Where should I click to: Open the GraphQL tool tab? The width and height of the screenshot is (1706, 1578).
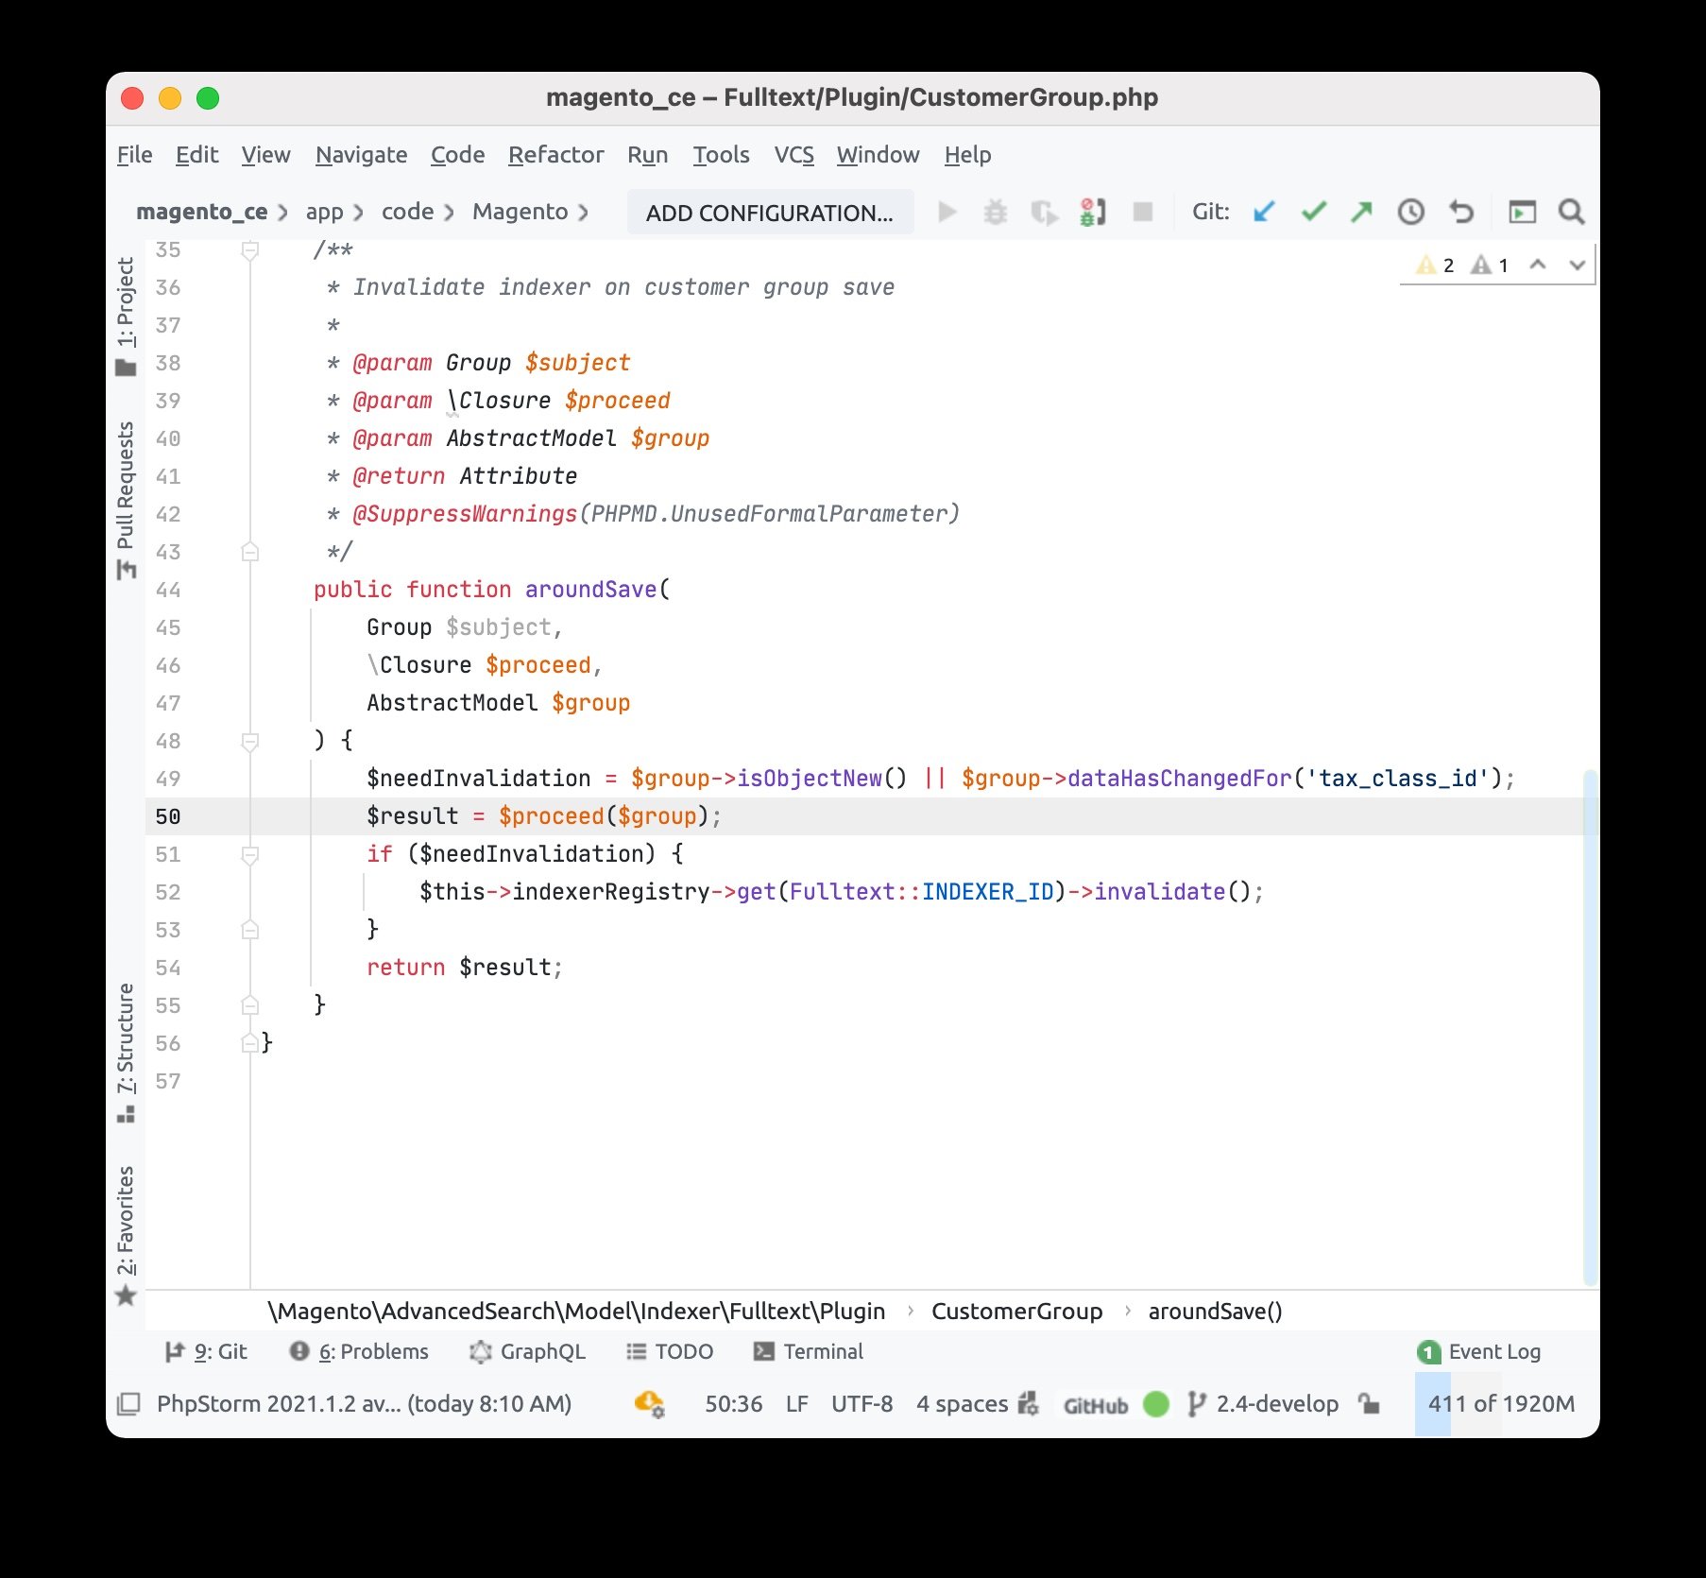[x=527, y=1351]
